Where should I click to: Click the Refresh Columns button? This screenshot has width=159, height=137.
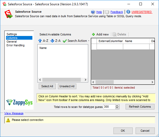(140, 107)
